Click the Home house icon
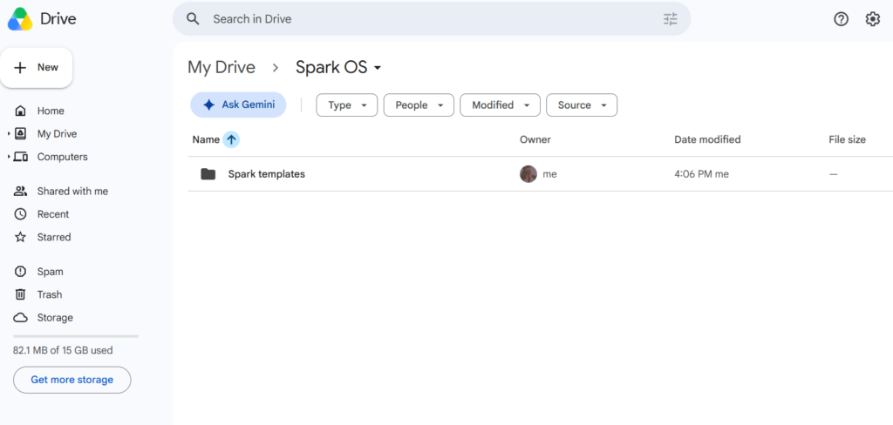This screenshot has height=425, width=893. coord(21,111)
